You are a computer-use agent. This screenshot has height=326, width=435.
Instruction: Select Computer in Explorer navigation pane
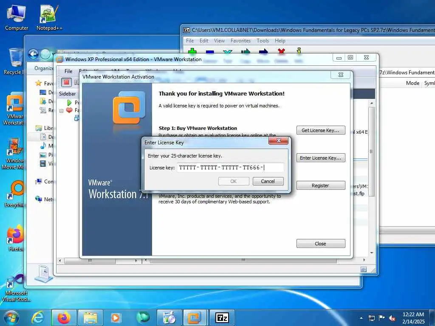coord(44,182)
